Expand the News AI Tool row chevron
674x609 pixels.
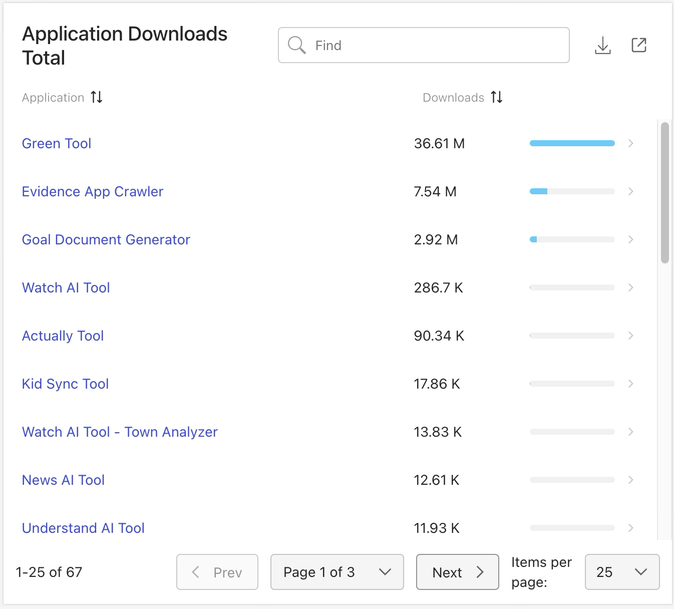coord(631,480)
